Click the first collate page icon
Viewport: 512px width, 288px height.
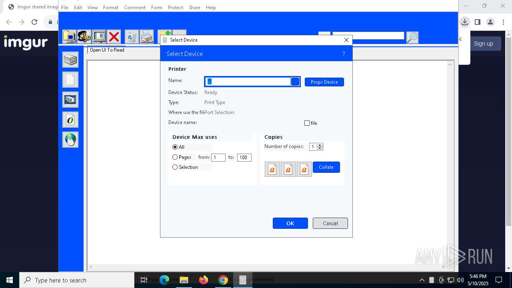click(x=272, y=169)
